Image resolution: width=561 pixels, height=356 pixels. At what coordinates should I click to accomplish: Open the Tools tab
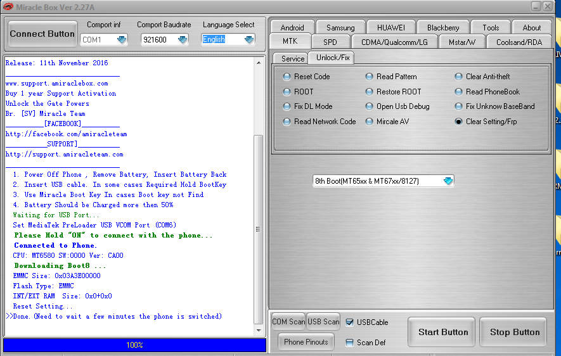tap(491, 27)
